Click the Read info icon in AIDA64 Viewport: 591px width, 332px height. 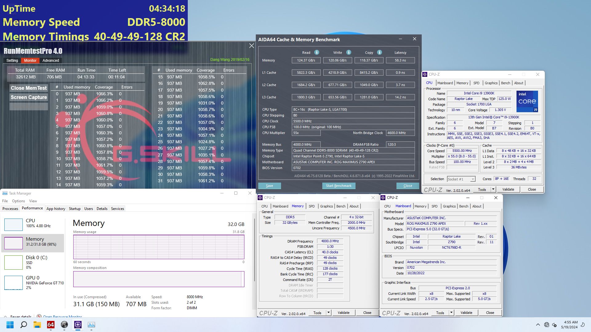pos(317,52)
